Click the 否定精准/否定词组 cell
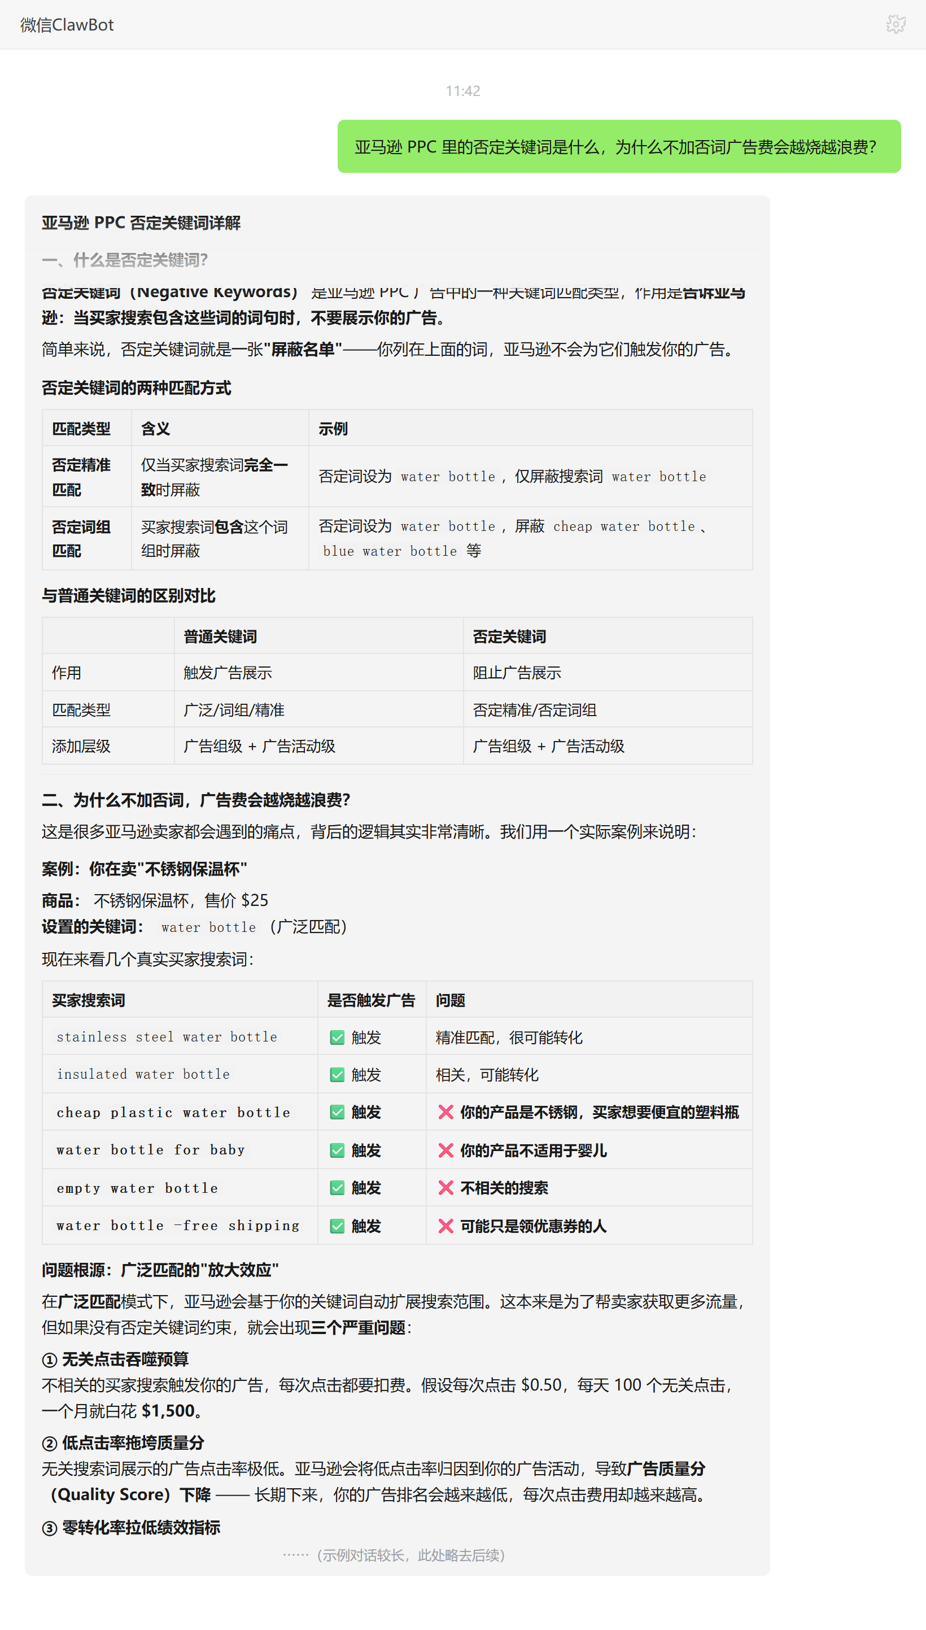Image resolution: width=926 pixels, height=1630 pixels. 608,709
